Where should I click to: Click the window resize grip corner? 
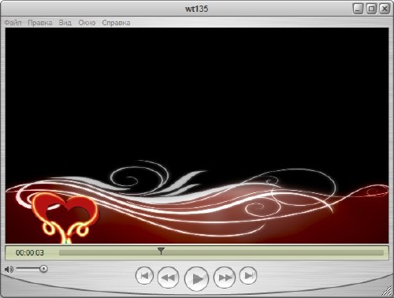[x=387, y=291]
